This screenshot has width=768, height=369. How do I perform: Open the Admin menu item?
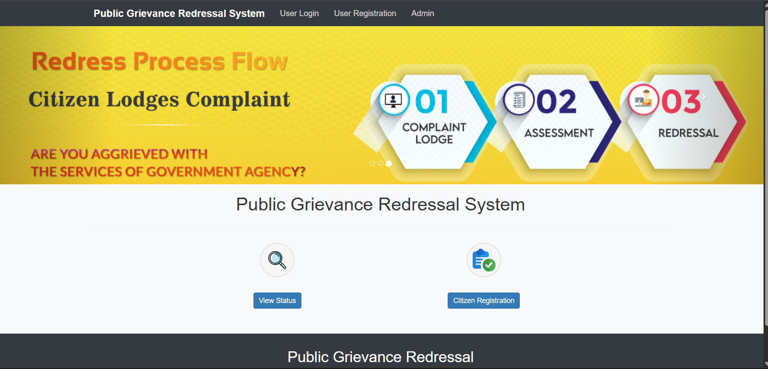pos(422,13)
